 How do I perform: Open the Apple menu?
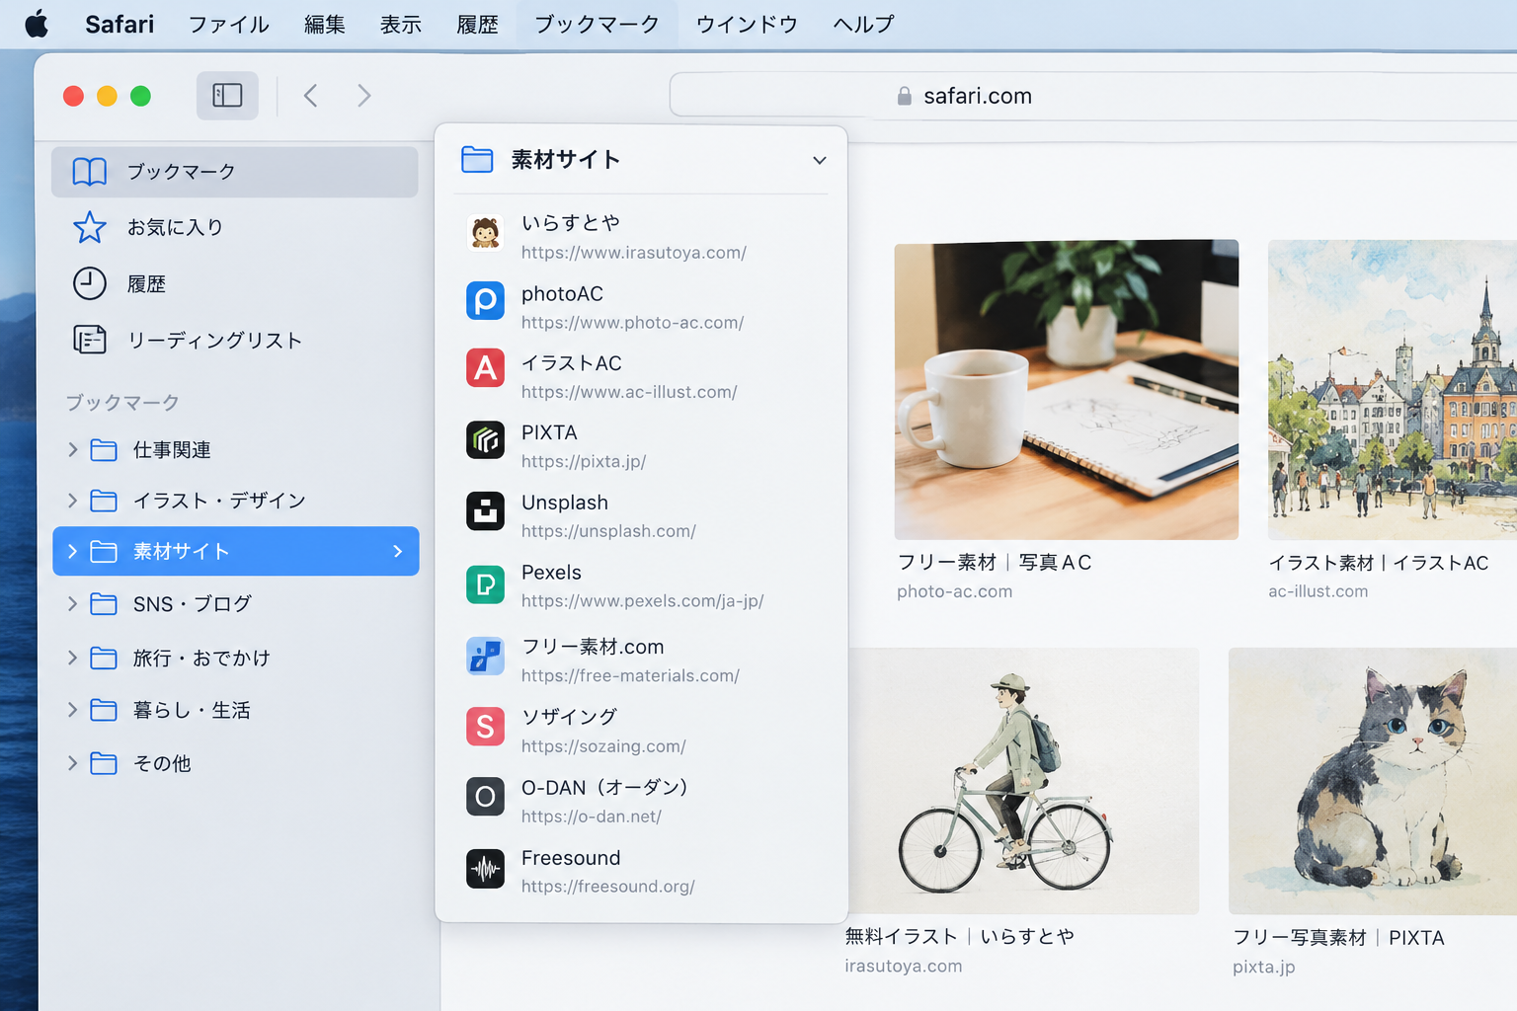click(37, 24)
